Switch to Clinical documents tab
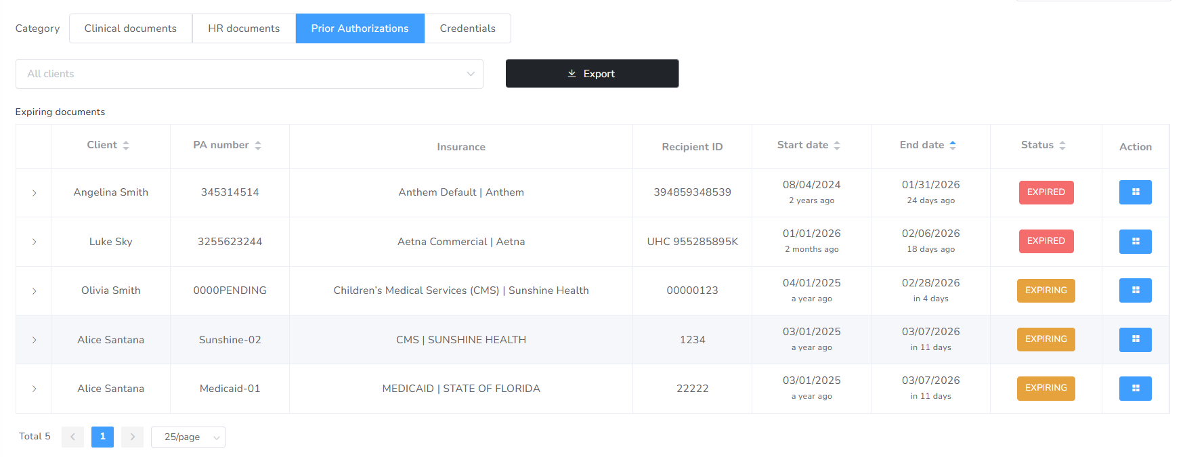This screenshot has width=1185, height=457. pyautogui.click(x=131, y=28)
